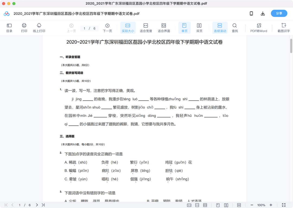Toggle 连续滚动 continuous scrolling

tap(220, 28)
